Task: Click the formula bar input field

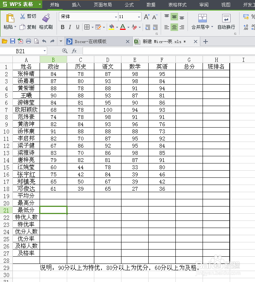Action: pyautogui.click(x=169, y=51)
